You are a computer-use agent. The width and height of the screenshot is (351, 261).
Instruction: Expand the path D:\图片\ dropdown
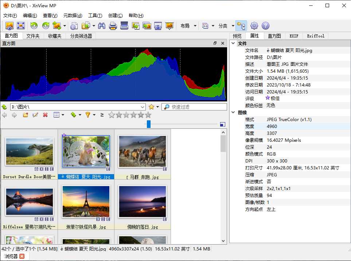[x=143, y=107]
